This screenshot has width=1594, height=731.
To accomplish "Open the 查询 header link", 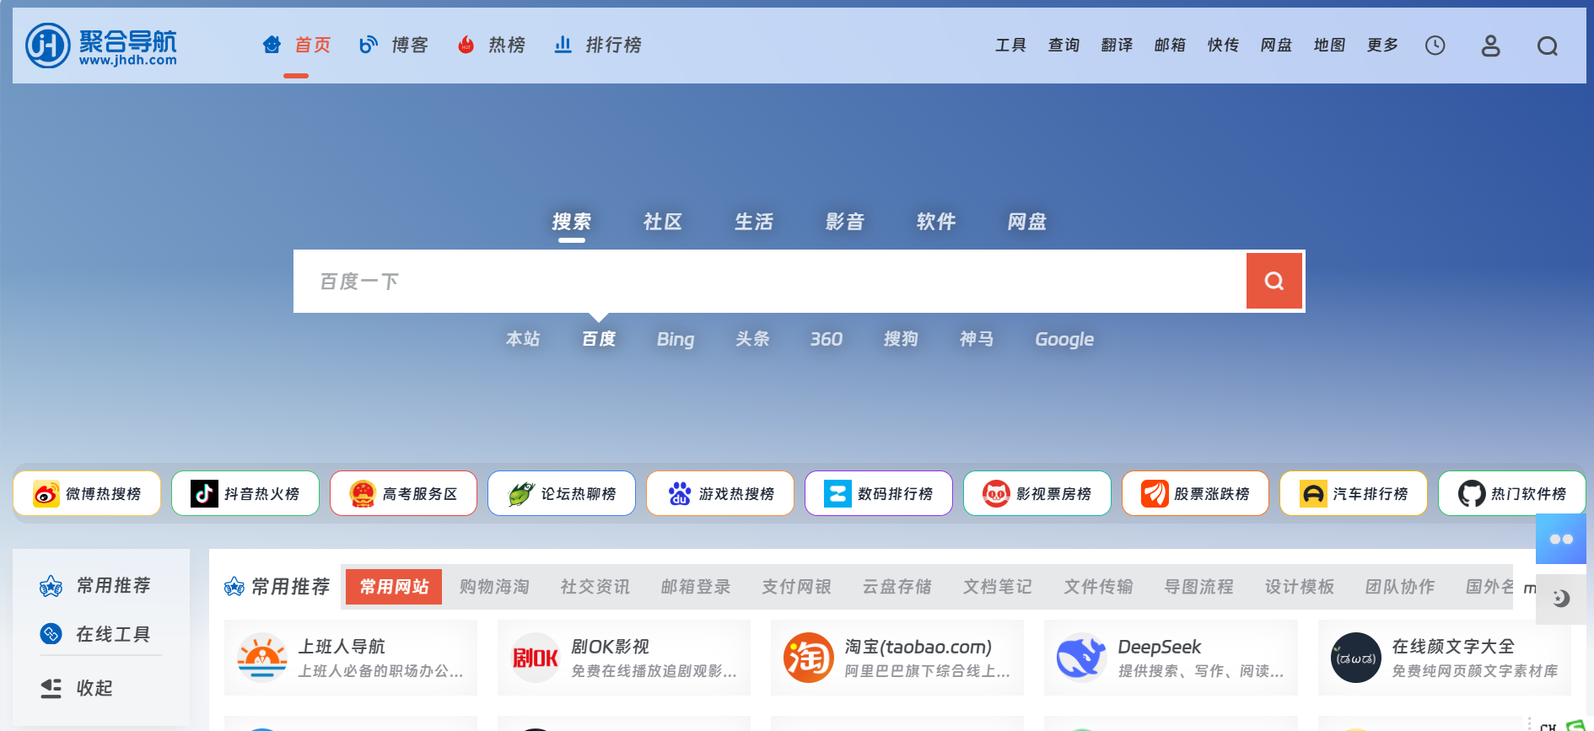I will [1064, 45].
